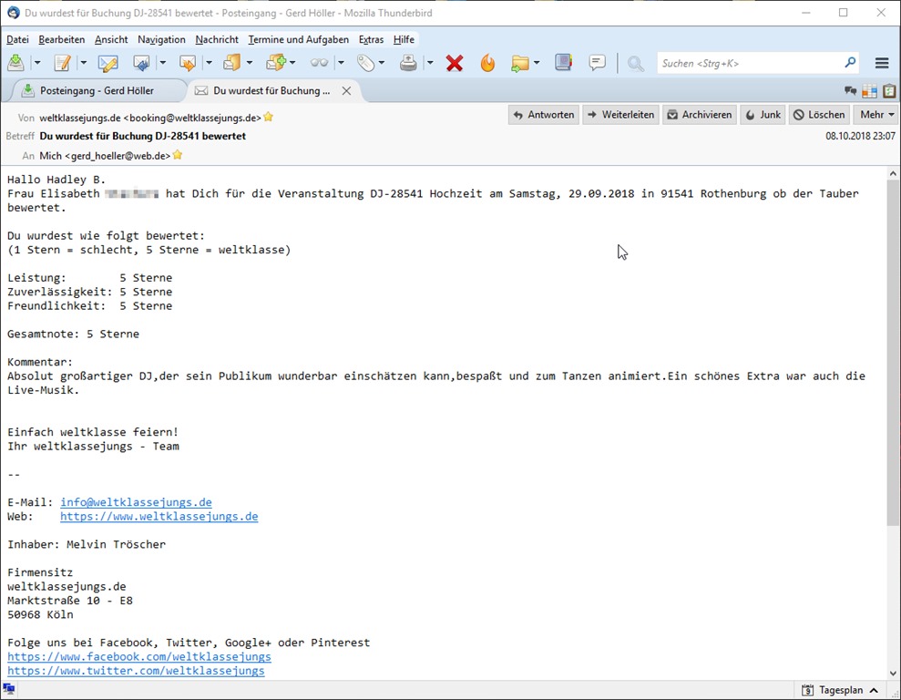This screenshot has height=700, width=901.
Task: Open the Navigation menu
Action: (x=161, y=40)
